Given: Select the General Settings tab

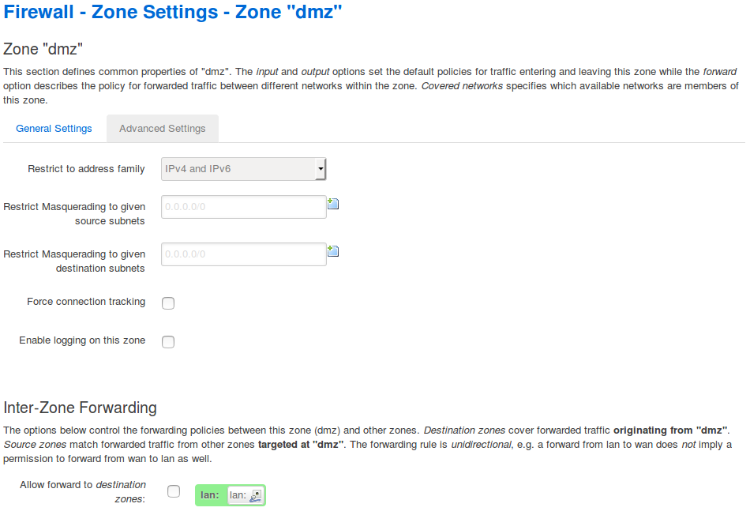Looking at the screenshot, I should [x=54, y=128].
